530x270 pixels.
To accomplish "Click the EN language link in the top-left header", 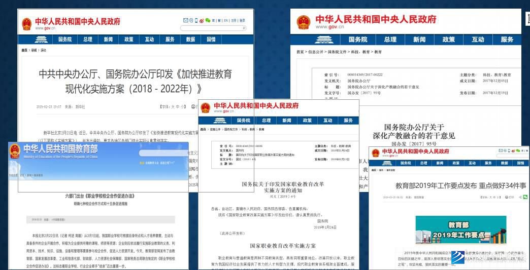I will coord(226,21).
